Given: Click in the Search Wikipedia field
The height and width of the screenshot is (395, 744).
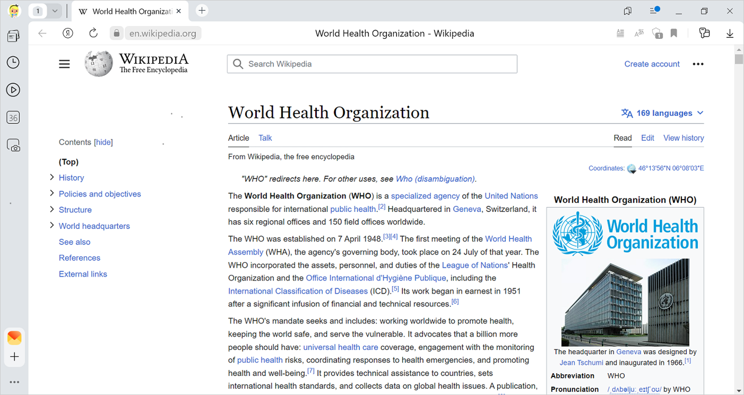Looking at the screenshot, I should (x=371, y=64).
